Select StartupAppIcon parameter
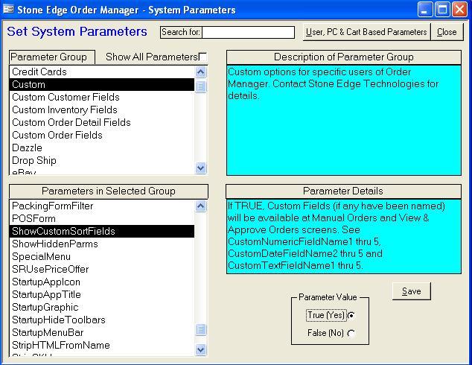Viewport: 472px width, 365px height. tap(102, 282)
